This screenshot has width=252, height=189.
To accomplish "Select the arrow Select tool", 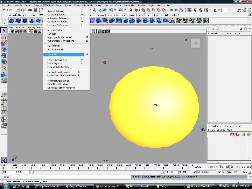I will tap(3, 30).
